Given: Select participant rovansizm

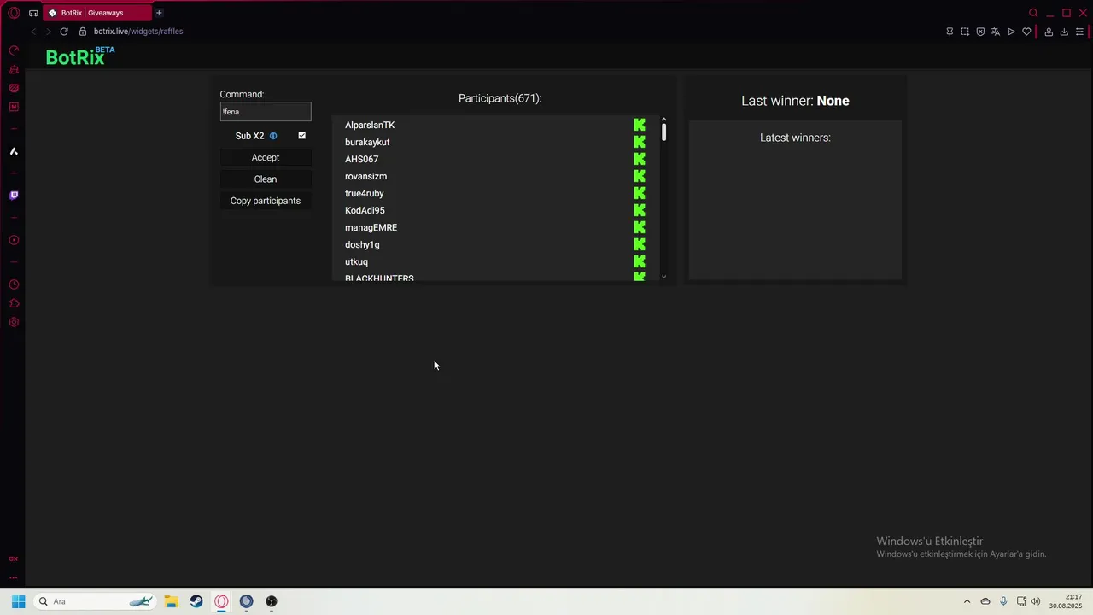Looking at the screenshot, I should point(365,176).
